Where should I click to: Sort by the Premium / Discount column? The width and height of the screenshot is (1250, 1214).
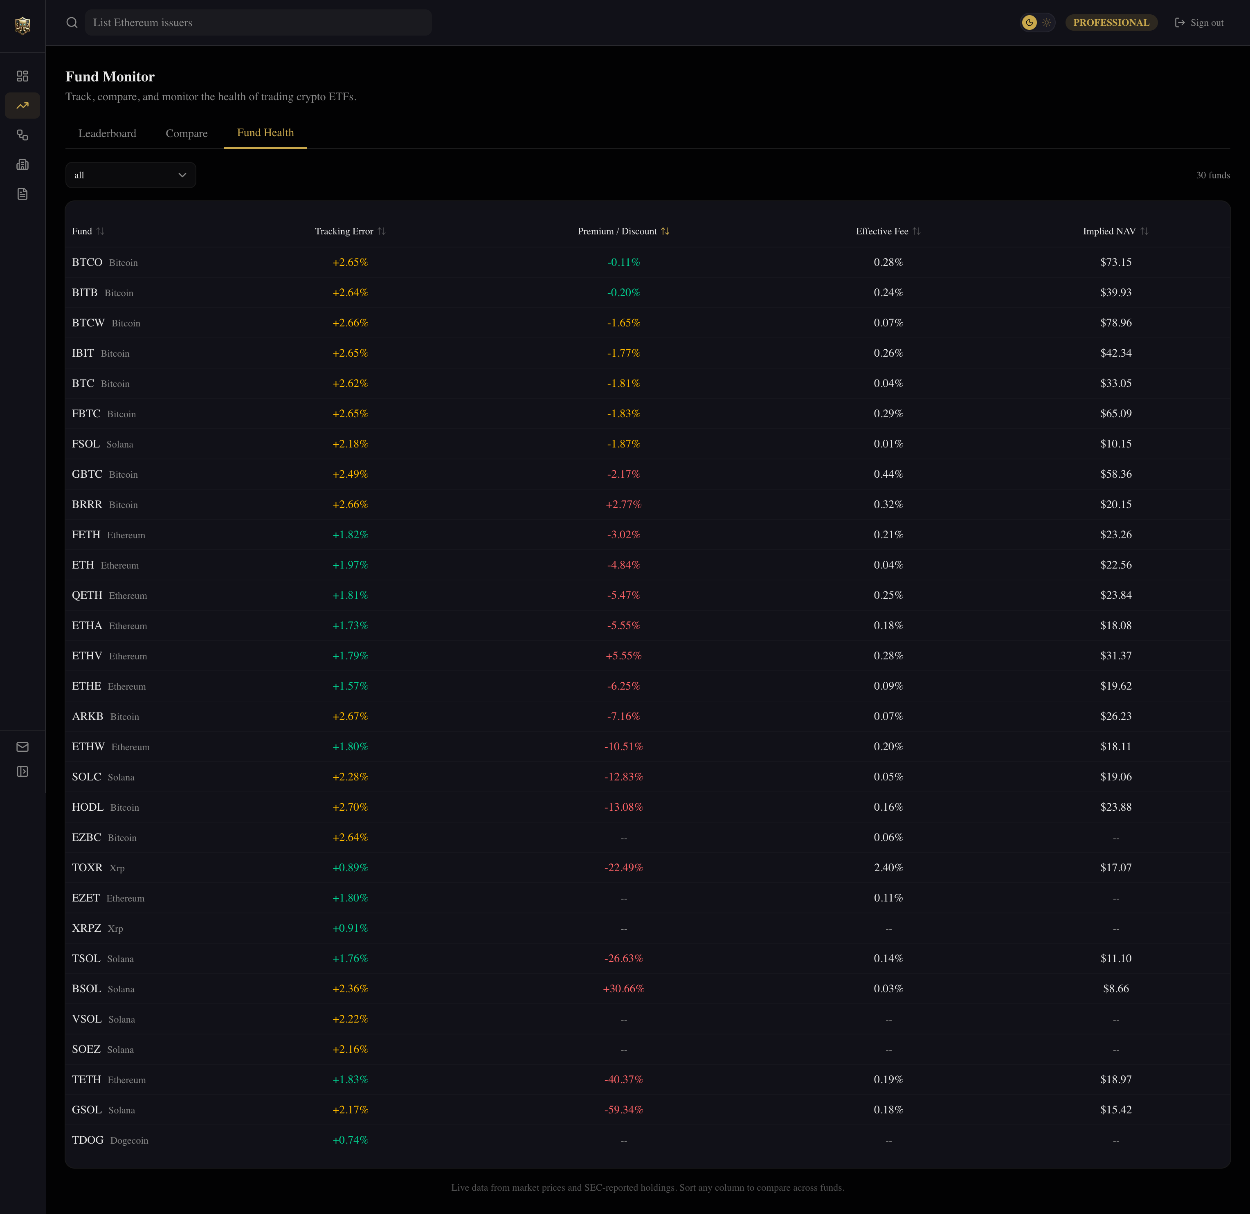coord(623,231)
